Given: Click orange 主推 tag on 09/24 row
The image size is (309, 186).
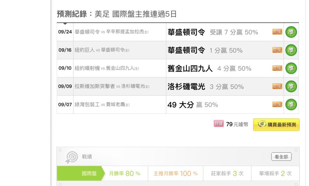Looking at the screenshot, I should click(277, 32).
